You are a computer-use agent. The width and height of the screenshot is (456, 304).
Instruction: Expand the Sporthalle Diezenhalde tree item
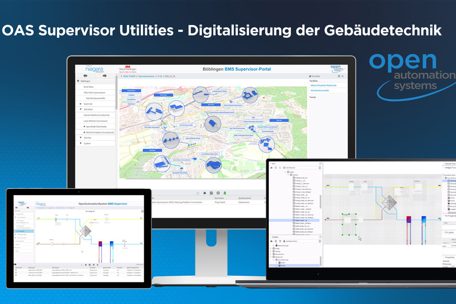point(84,127)
